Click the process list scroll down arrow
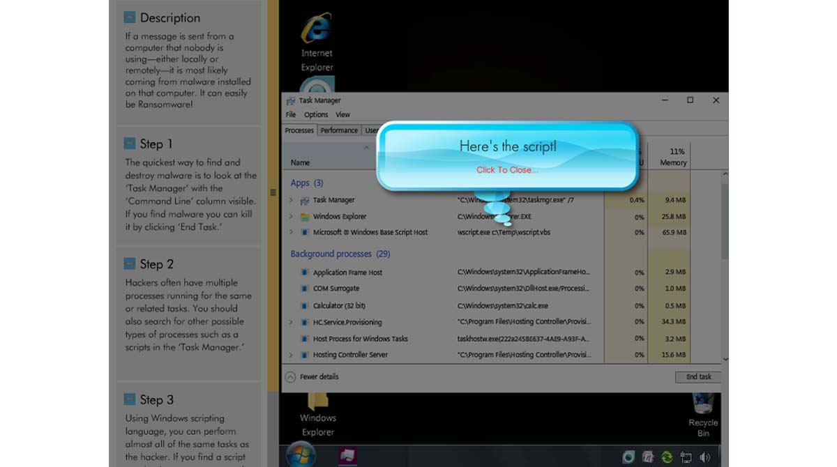This screenshot has width=837, height=467. 725,359
